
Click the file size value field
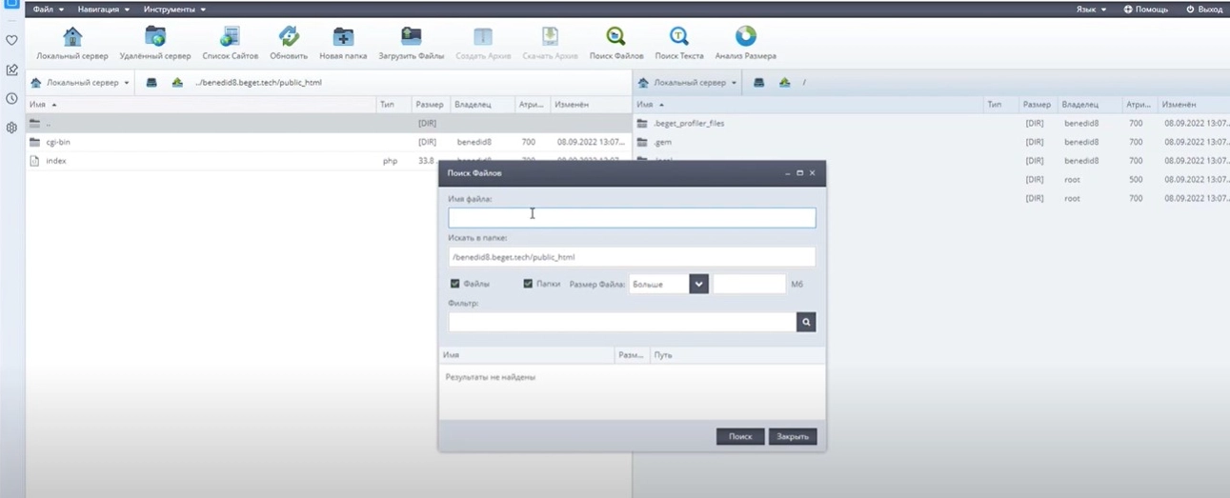coord(749,284)
